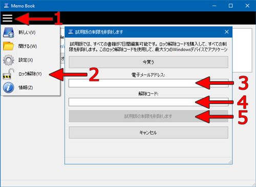Close the 試用版の制限を削除します dialog
The height and width of the screenshot is (187, 256).
(x=227, y=32)
